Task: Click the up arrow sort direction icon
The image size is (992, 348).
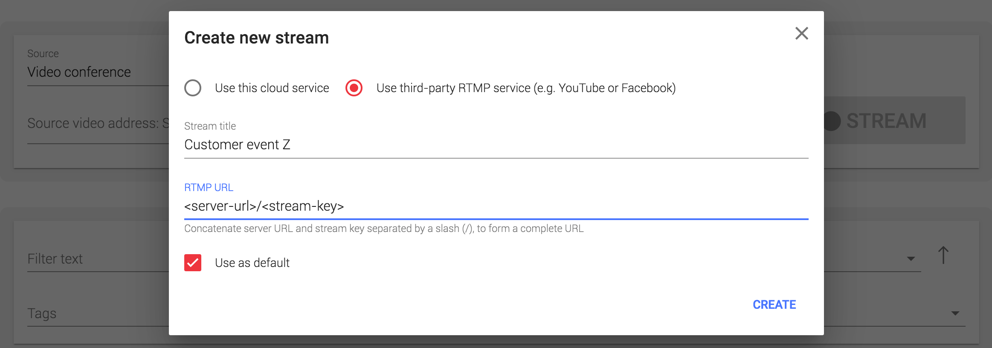Action: pyautogui.click(x=943, y=255)
